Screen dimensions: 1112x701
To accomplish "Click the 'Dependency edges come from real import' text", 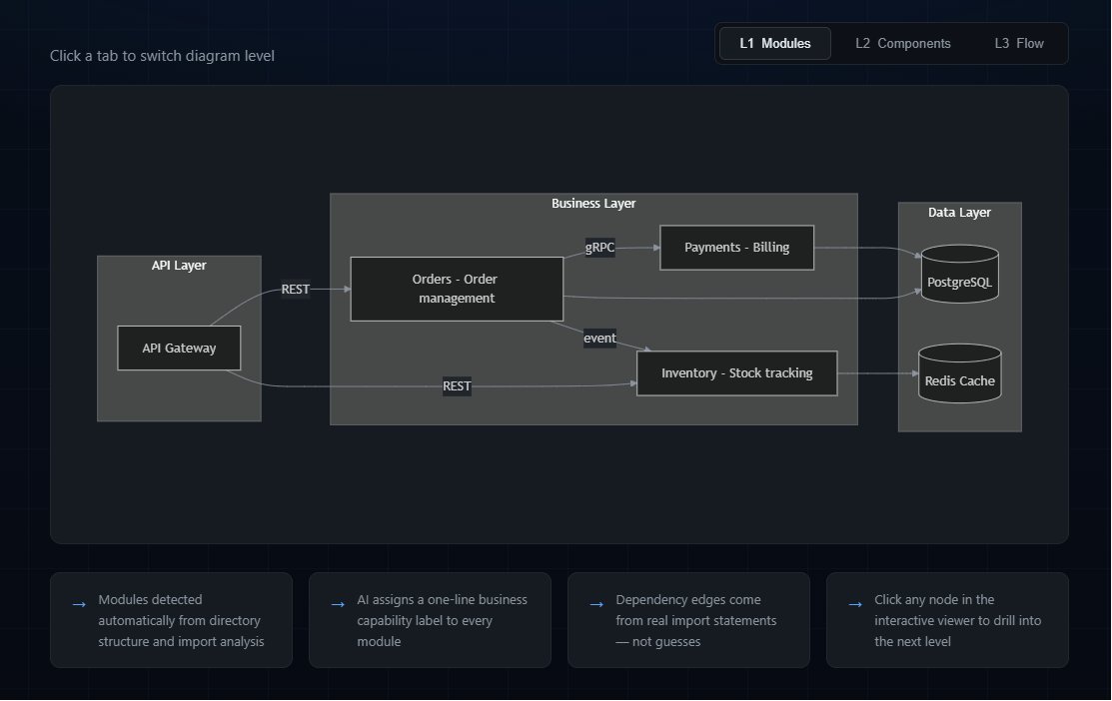I will [x=695, y=620].
